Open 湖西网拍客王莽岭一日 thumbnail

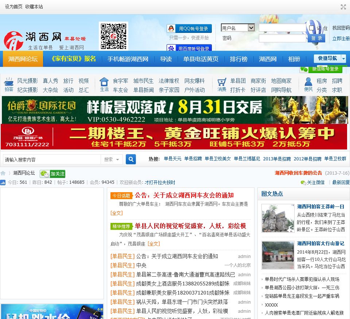tap(278, 219)
